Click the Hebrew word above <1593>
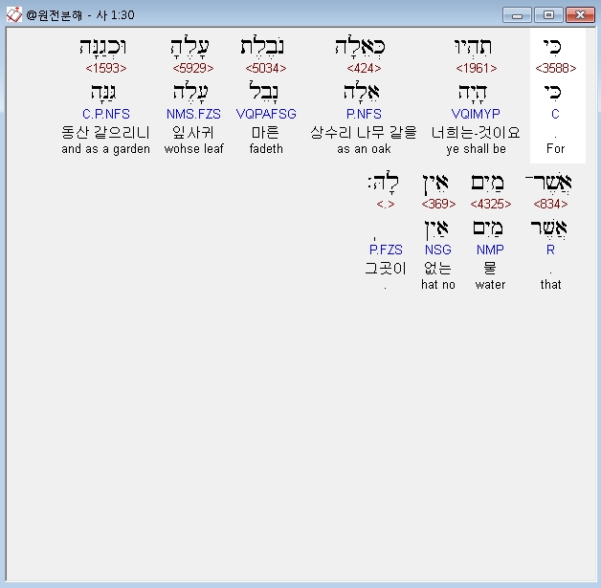601x588 pixels. pos(102,47)
